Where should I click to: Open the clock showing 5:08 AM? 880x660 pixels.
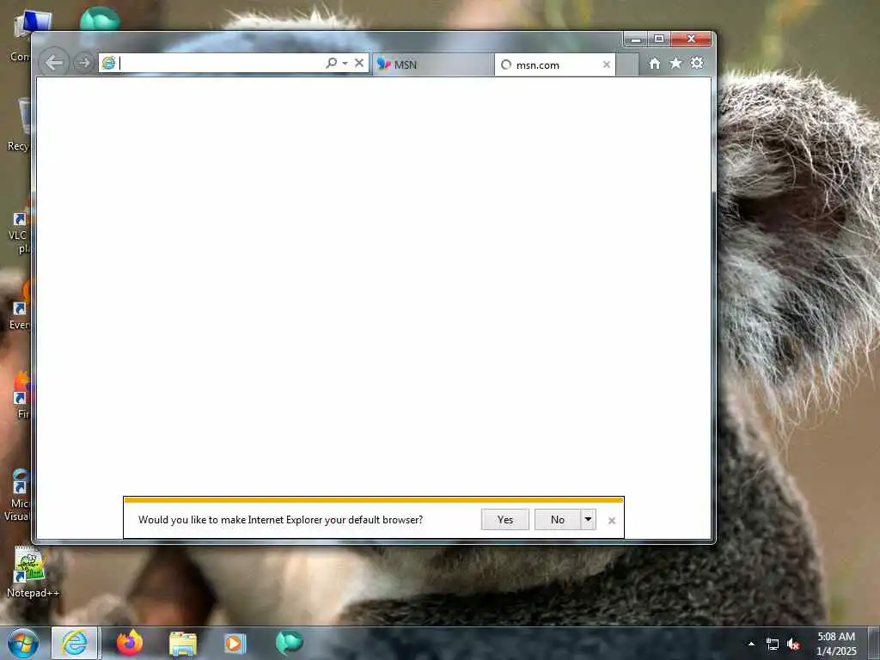836,644
